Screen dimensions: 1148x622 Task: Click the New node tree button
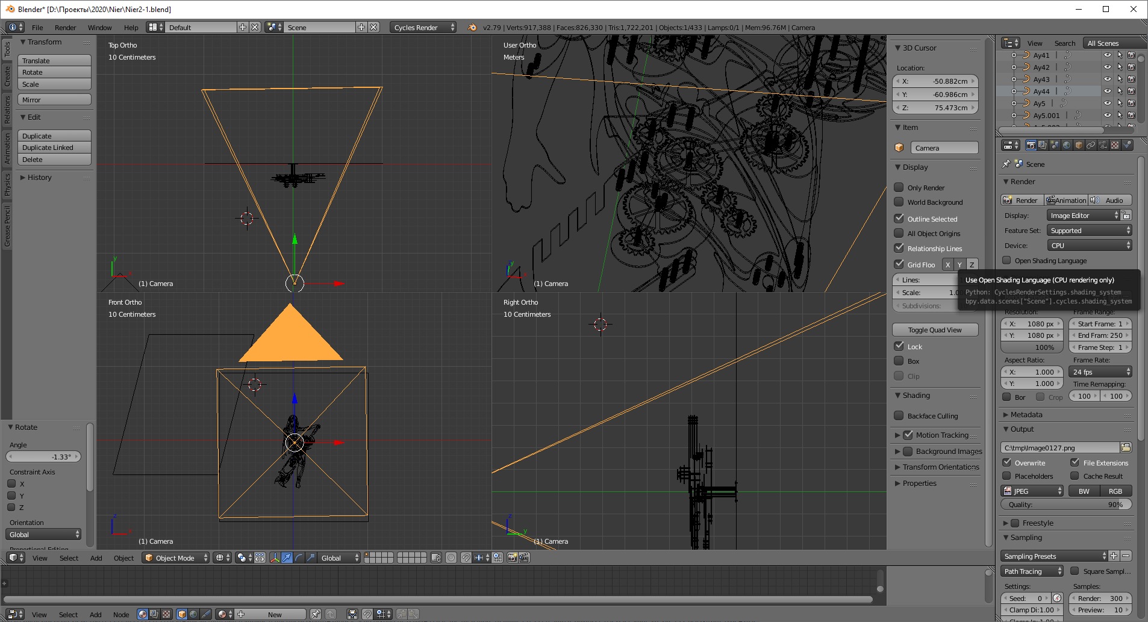(270, 614)
